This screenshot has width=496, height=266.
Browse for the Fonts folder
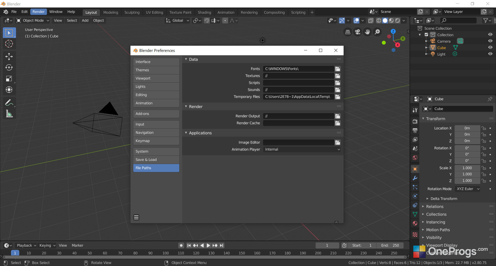coord(337,69)
